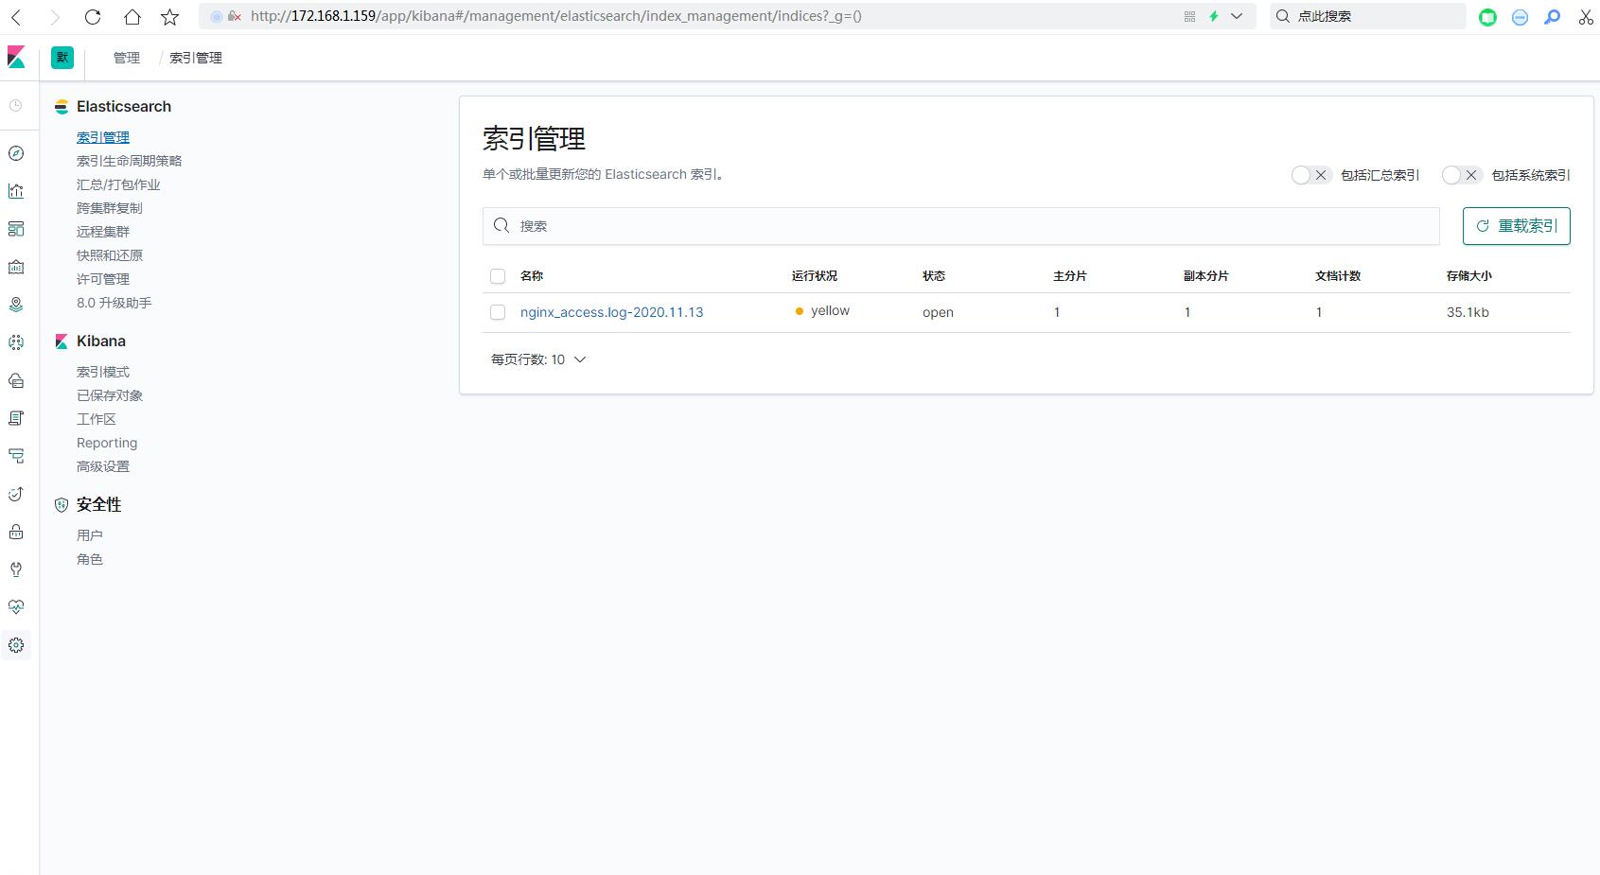Open 索引生命周期策略 menu item
The height and width of the screenshot is (875, 1600).
point(130,161)
